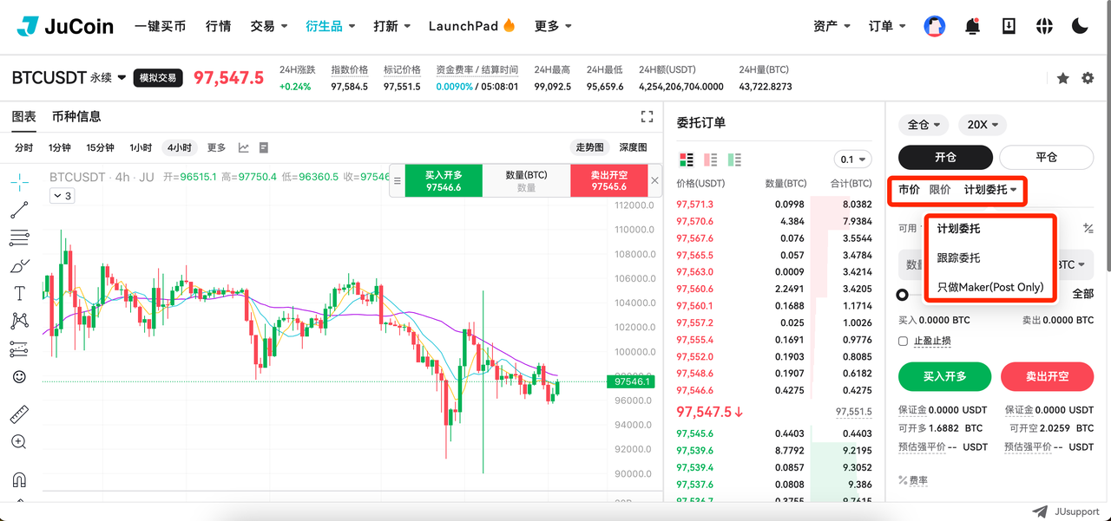
Task: Enable the 止盈止损 checkbox
Action: (x=904, y=341)
